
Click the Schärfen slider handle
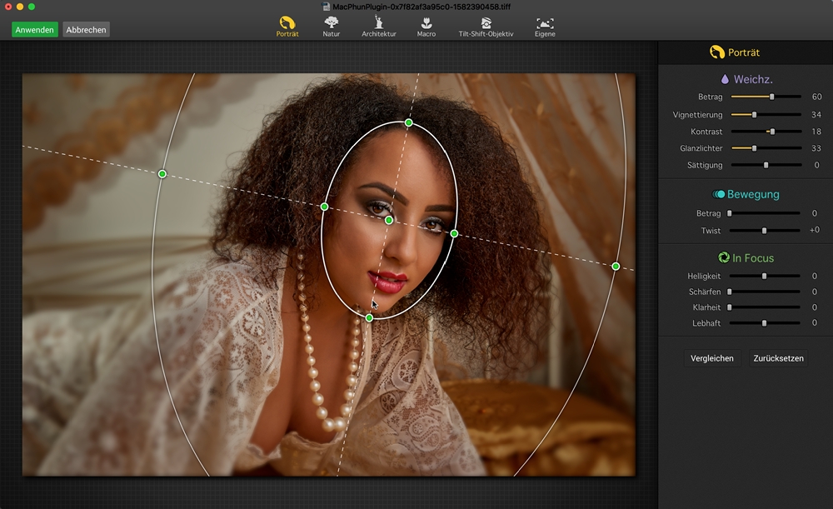pyautogui.click(x=730, y=292)
